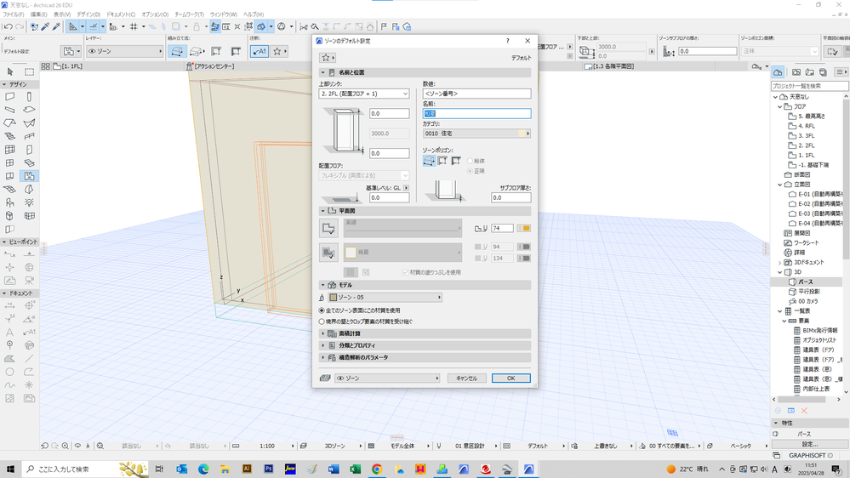The image size is (850, 478).
Task: Select the highlighted Zone tool in toolbox
Action: point(29,176)
